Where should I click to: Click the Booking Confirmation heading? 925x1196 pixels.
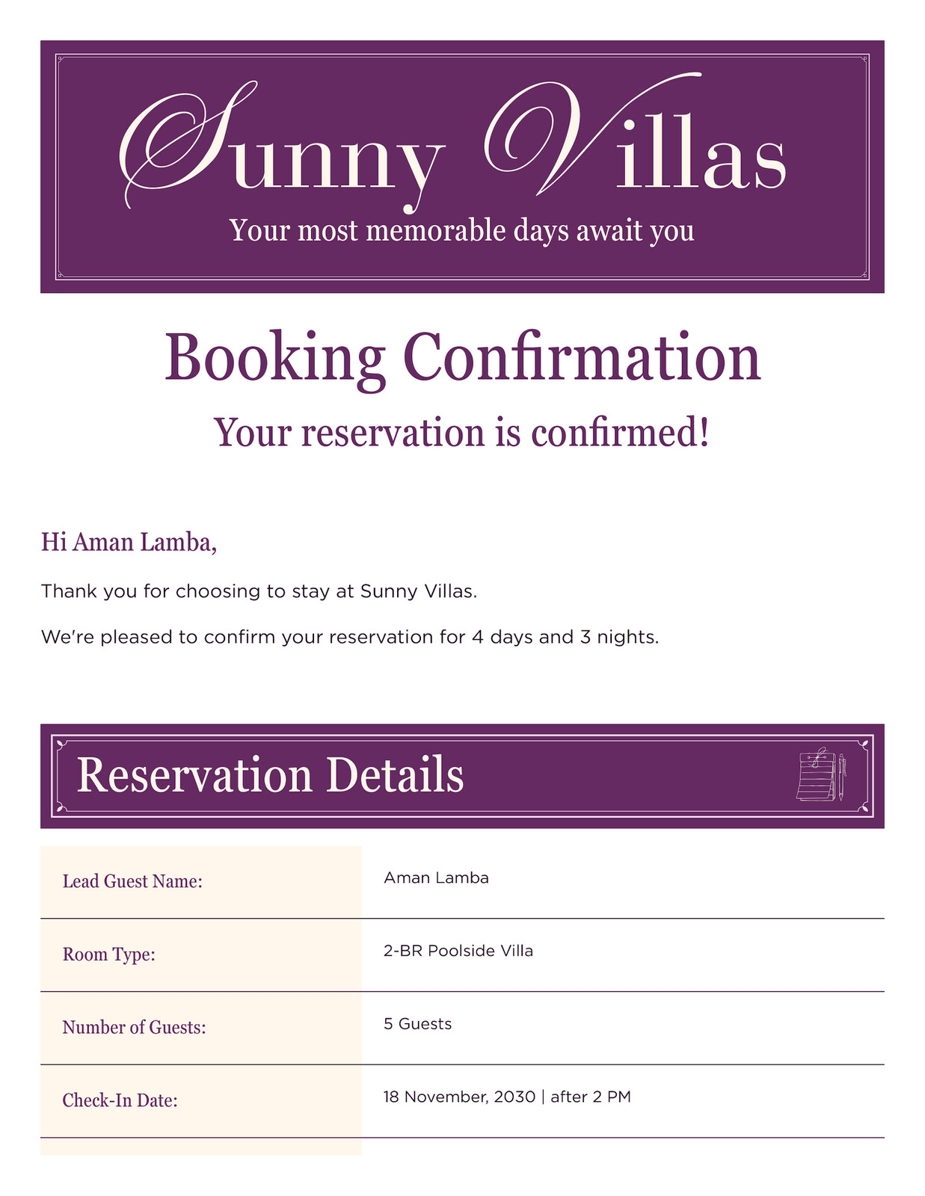point(462,358)
